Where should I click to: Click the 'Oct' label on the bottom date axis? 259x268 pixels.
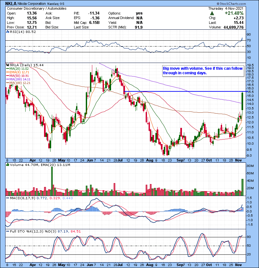(209, 265)
